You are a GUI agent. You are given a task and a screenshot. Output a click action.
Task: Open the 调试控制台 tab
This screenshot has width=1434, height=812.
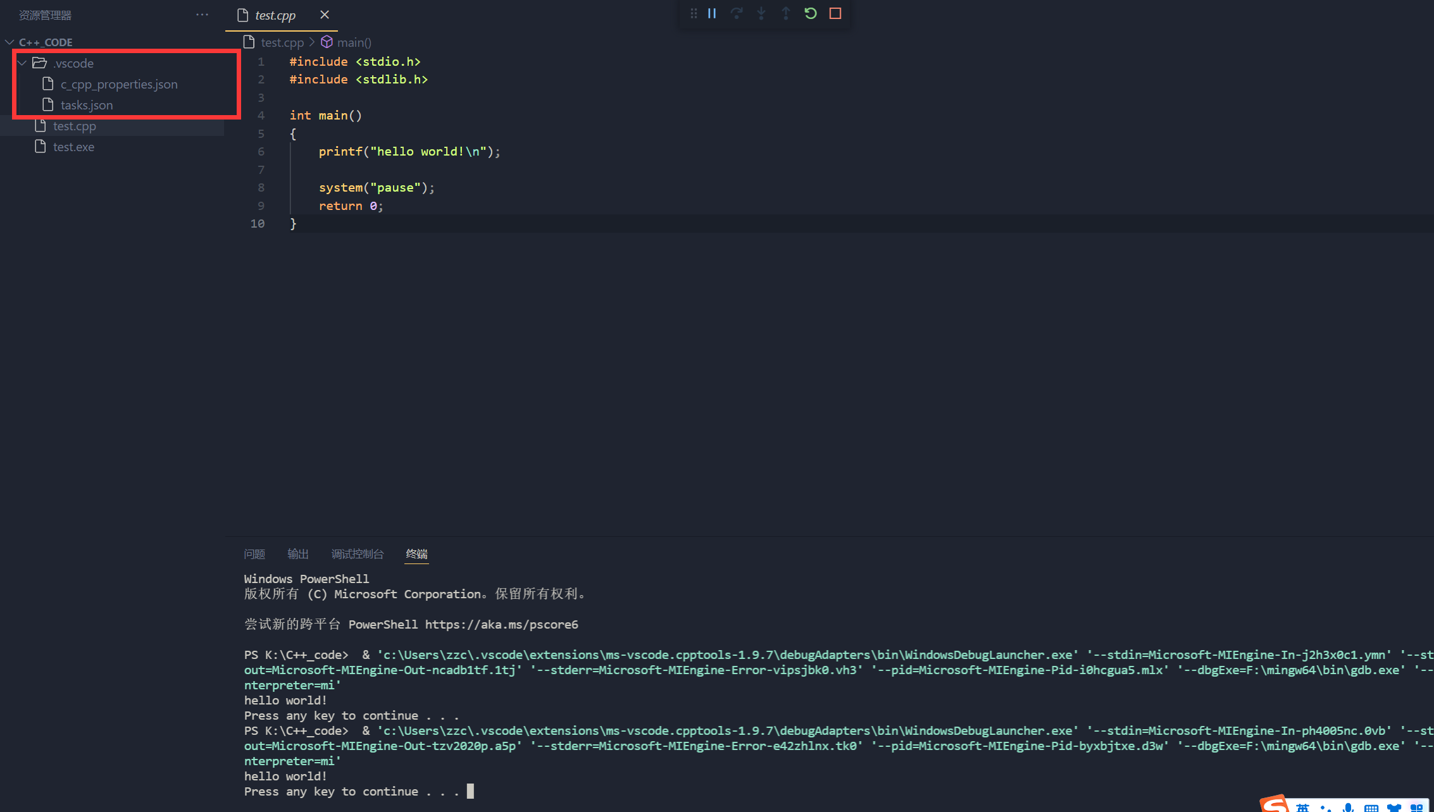pyautogui.click(x=358, y=554)
